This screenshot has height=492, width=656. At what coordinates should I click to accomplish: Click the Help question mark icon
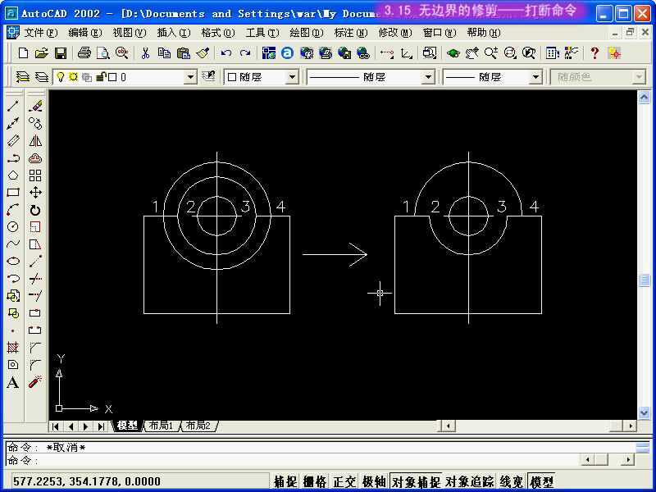(594, 53)
